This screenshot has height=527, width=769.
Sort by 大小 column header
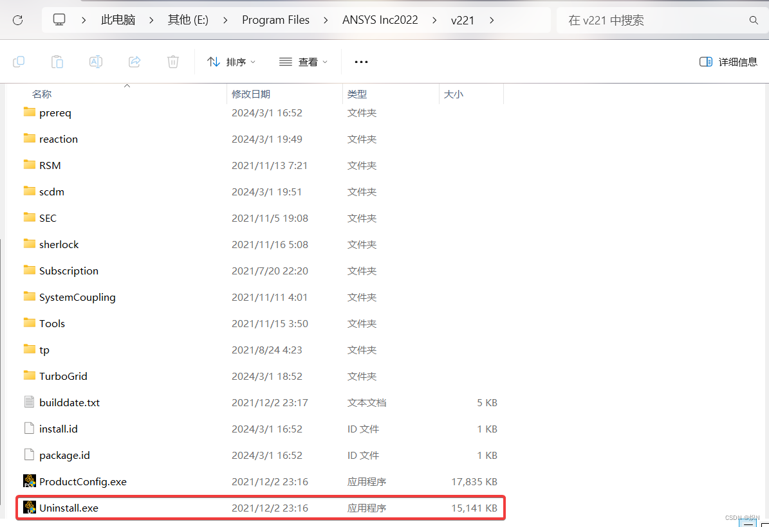click(453, 94)
